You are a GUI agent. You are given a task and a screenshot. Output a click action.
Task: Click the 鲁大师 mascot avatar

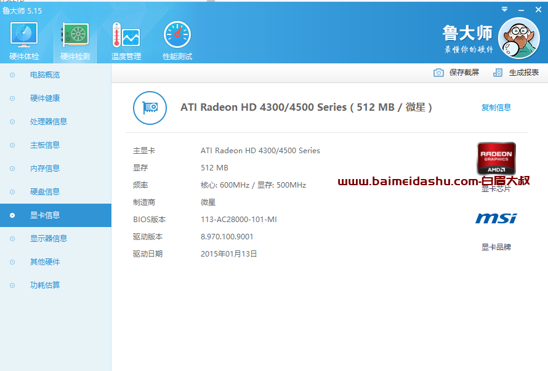[519, 38]
